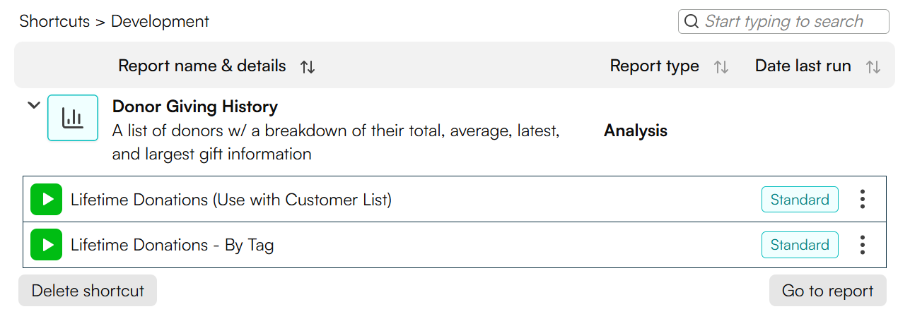Image resolution: width=910 pixels, height=314 pixels.
Task: Open the Donor Giving History report title
Action: (x=195, y=107)
